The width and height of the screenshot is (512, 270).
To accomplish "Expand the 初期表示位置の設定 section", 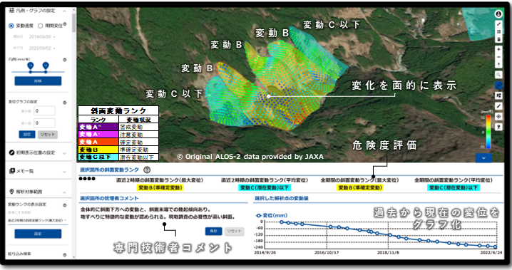I will point(39,152).
